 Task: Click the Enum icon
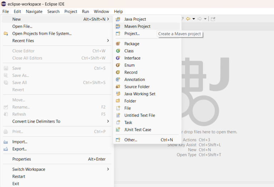(x=118, y=65)
